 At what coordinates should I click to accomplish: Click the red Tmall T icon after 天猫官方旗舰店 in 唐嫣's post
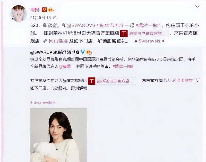(124, 33)
